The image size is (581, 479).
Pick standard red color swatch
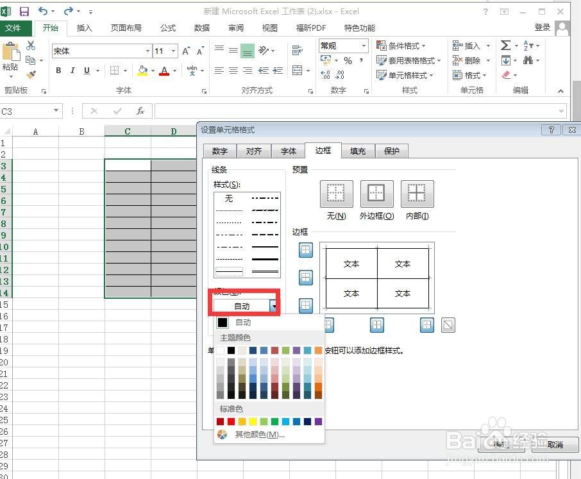click(x=232, y=421)
